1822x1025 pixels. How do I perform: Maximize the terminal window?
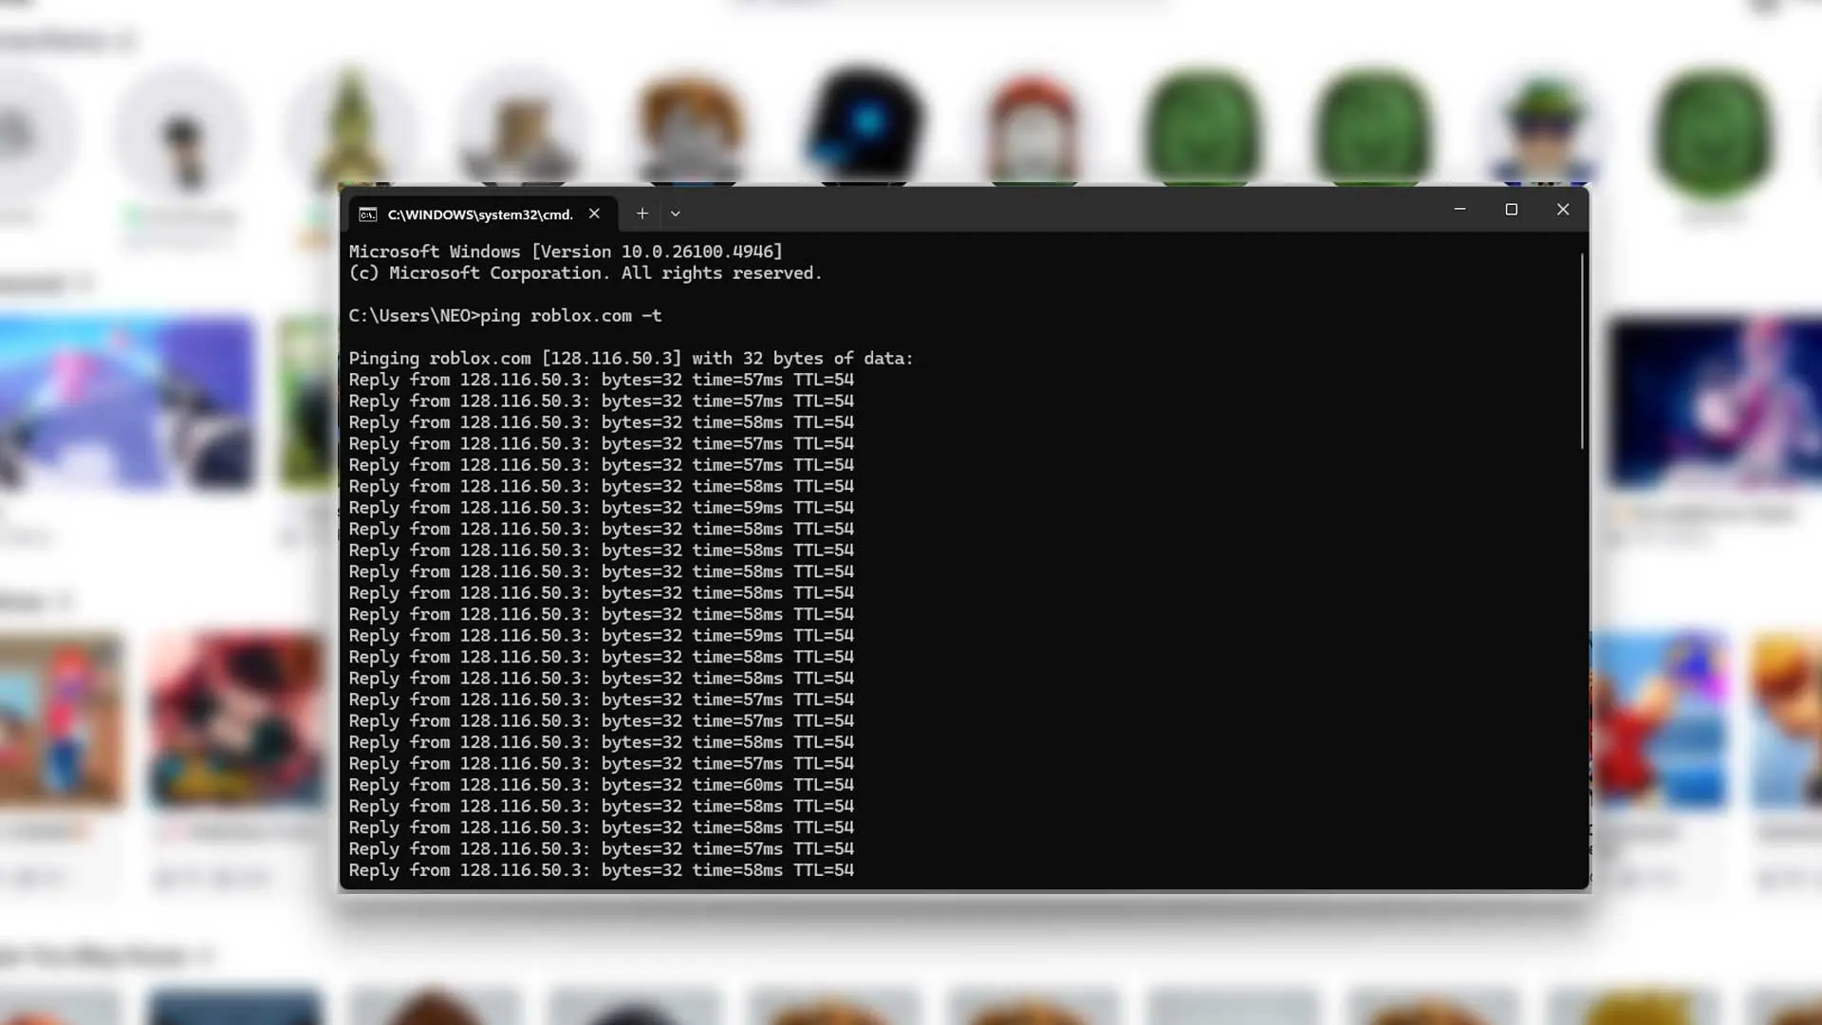1512,210
